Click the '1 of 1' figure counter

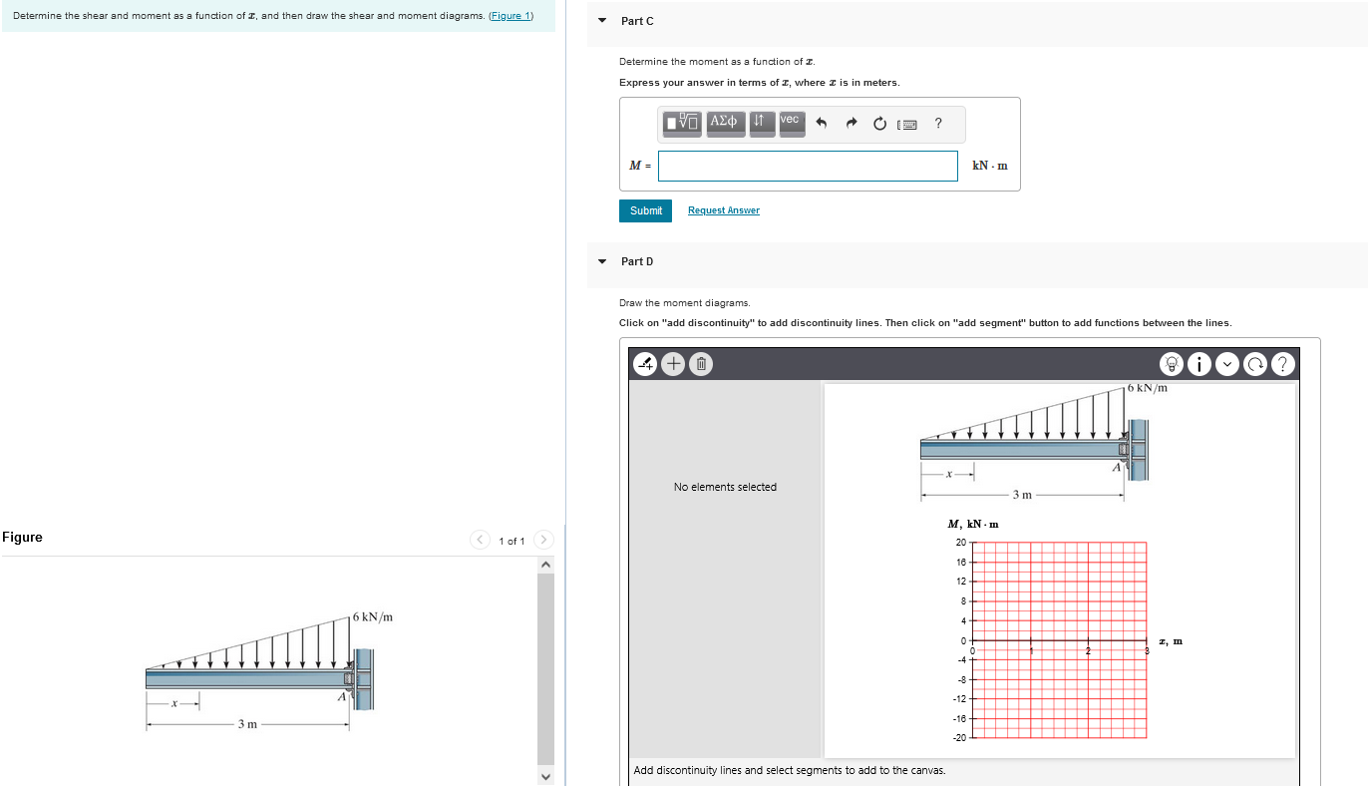tap(512, 541)
